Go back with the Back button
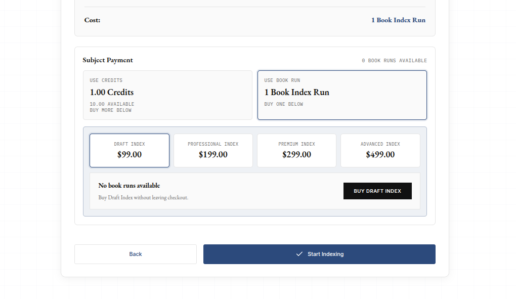 pos(136,254)
